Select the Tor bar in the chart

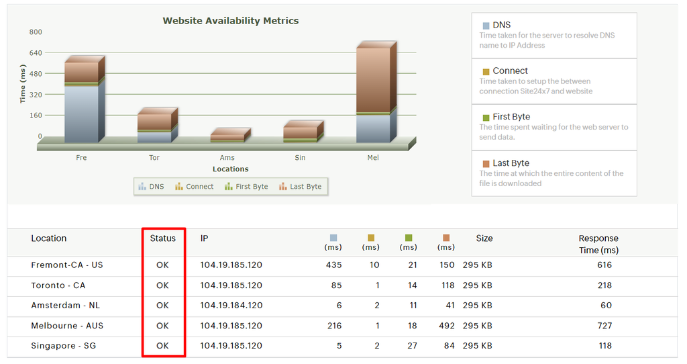(157, 125)
